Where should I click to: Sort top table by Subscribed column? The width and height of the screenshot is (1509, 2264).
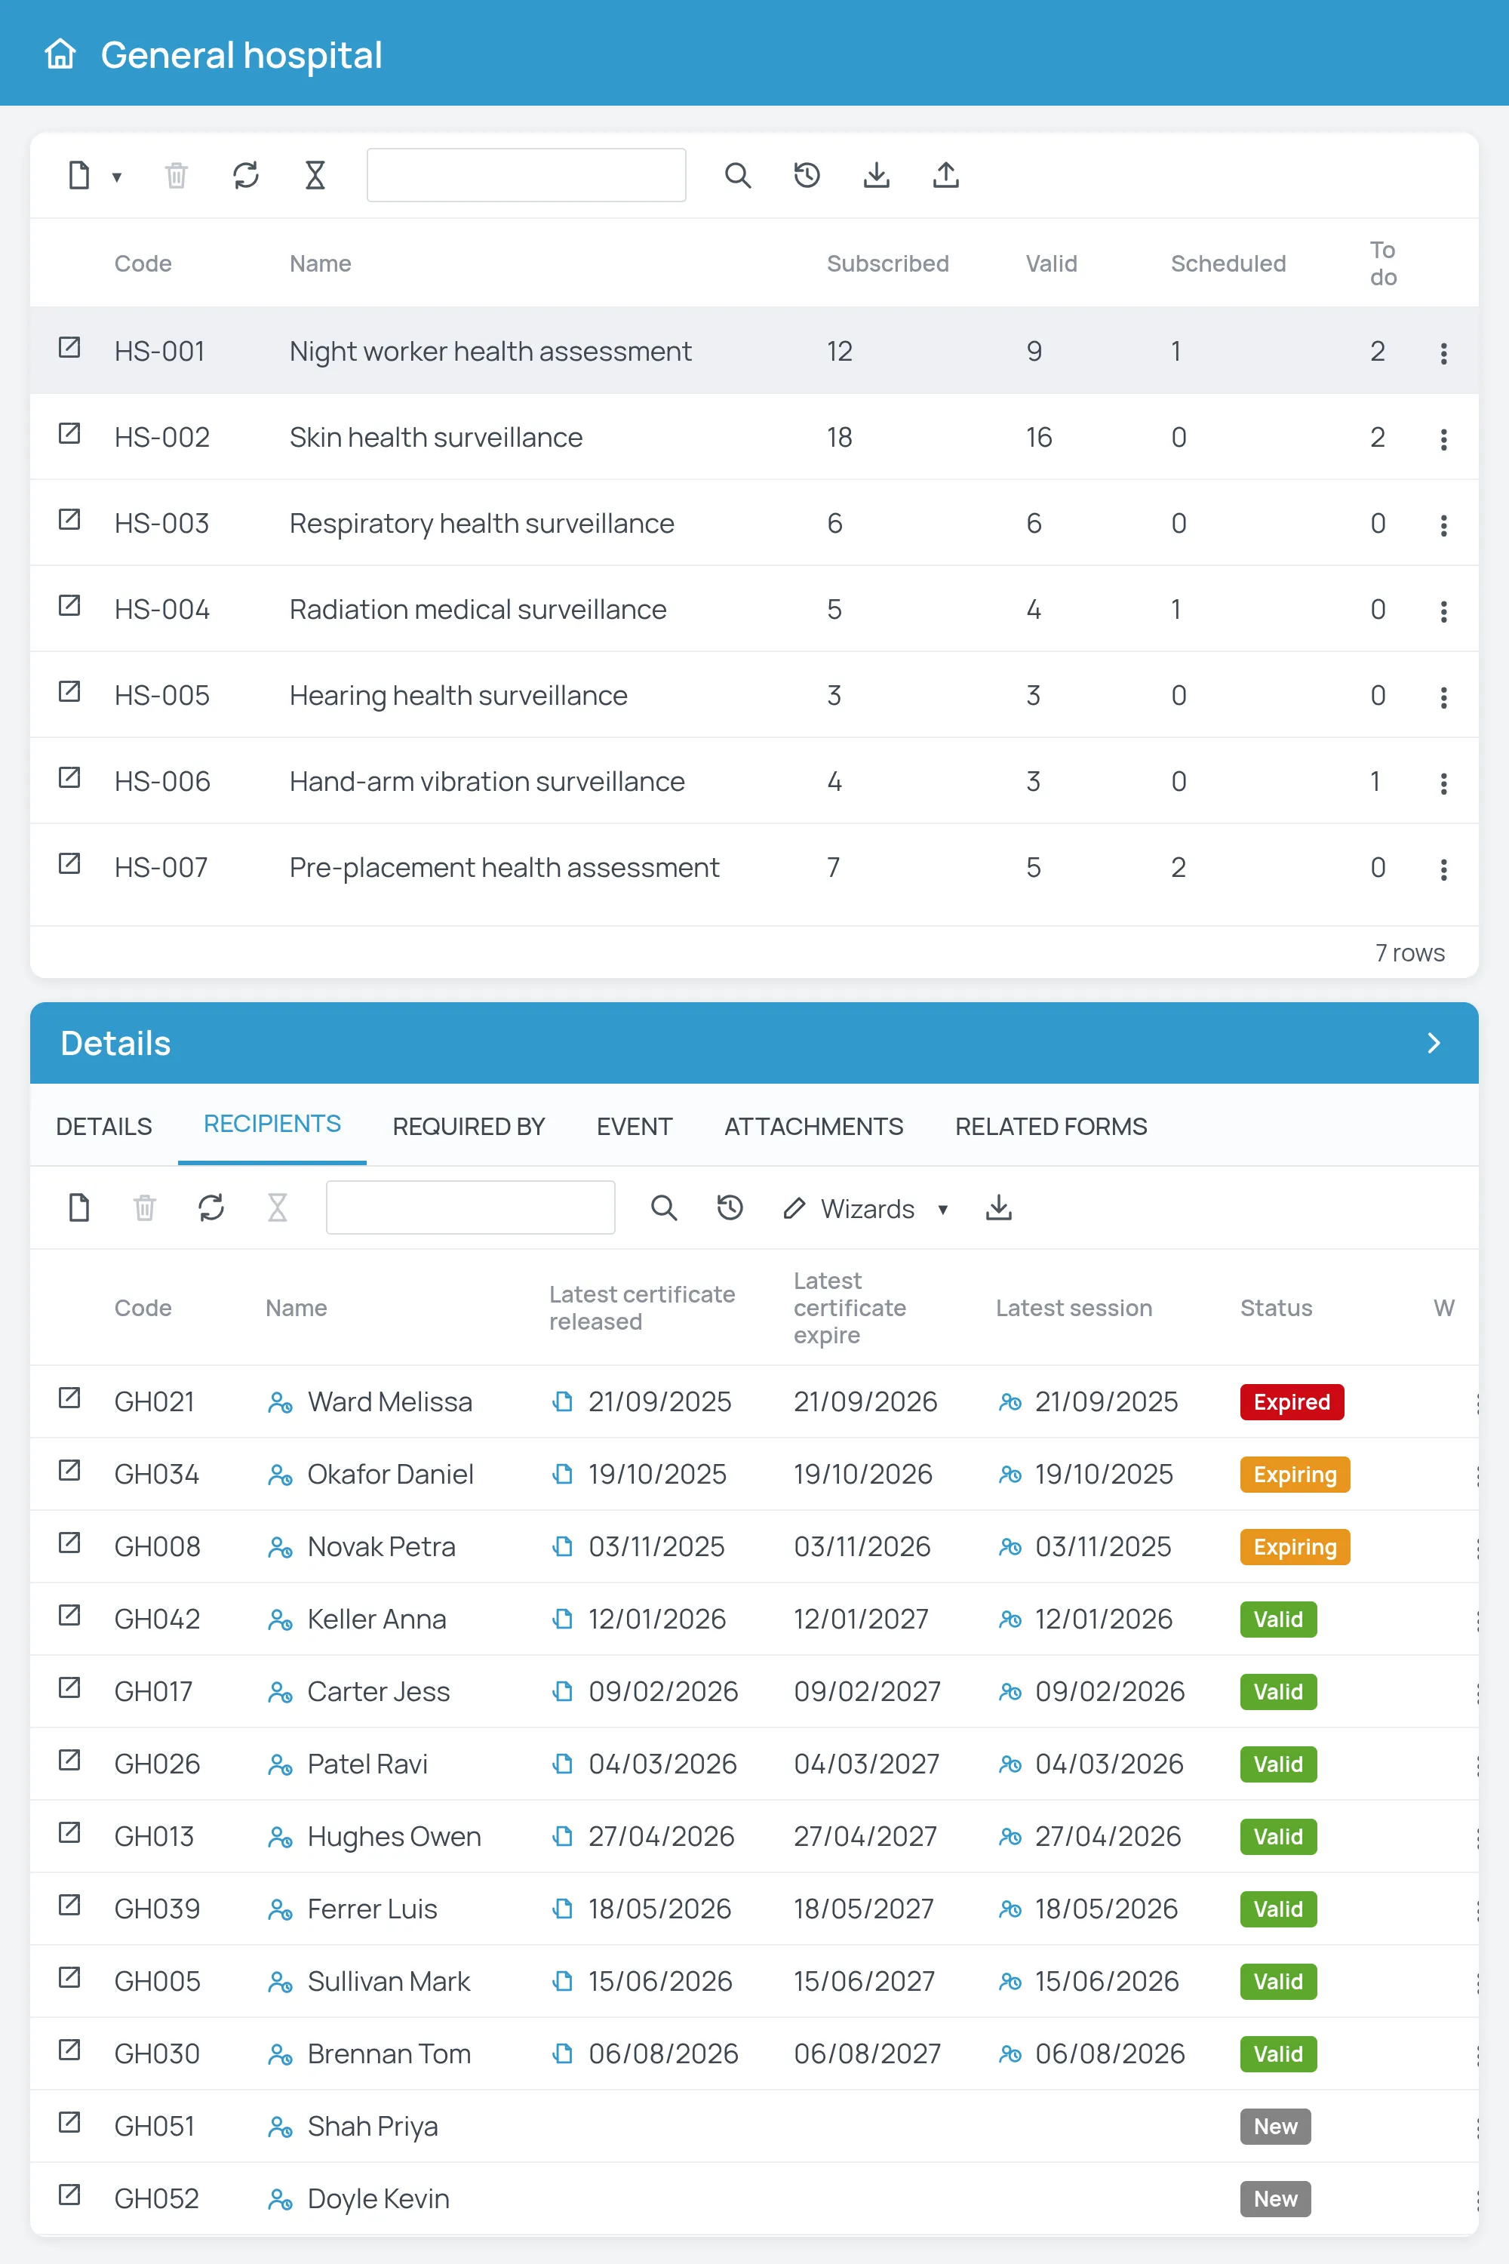click(887, 263)
